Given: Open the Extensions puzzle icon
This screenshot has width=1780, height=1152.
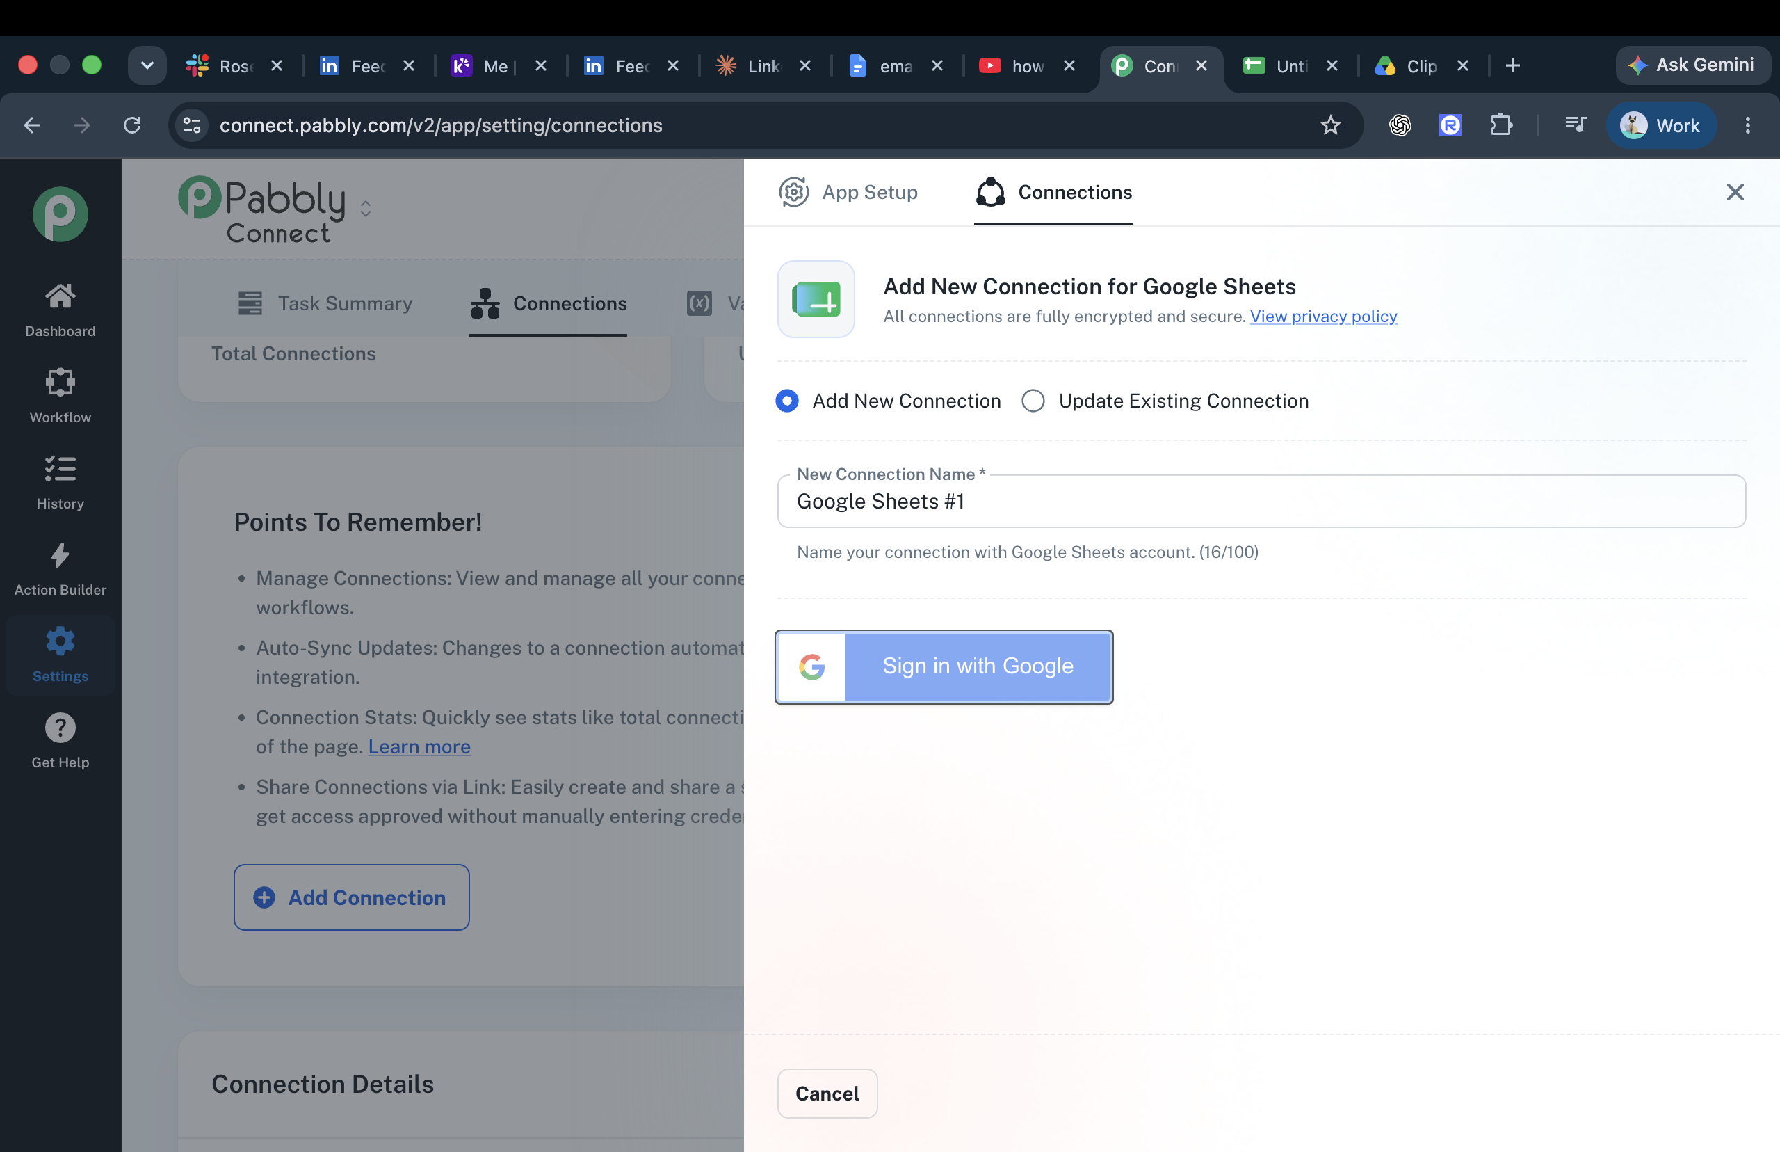Looking at the screenshot, I should (1500, 125).
